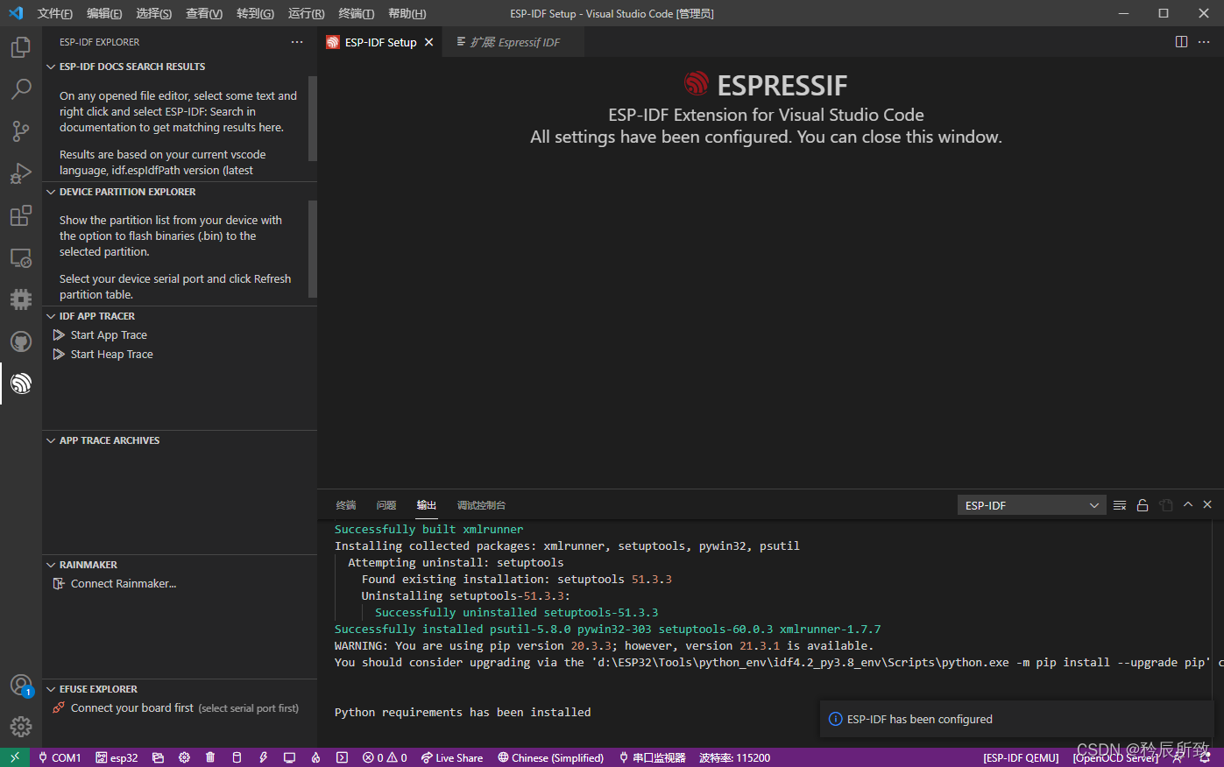The image size is (1224, 767).
Task: Open the 查看(V) menu
Action: [204, 13]
